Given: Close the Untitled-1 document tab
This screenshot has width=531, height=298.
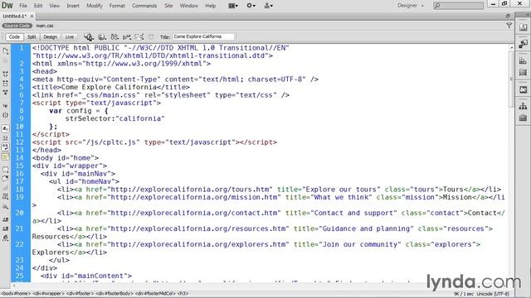Looking at the screenshot, I should [32, 16].
